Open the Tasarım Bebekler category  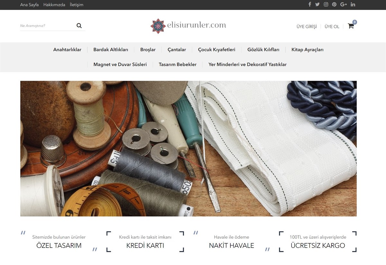tap(178, 65)
